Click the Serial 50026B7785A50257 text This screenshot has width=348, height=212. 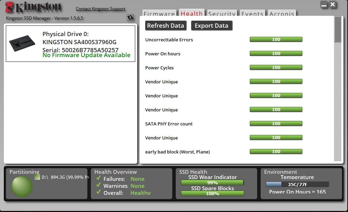pyautogui.click(x=80, y=50)
